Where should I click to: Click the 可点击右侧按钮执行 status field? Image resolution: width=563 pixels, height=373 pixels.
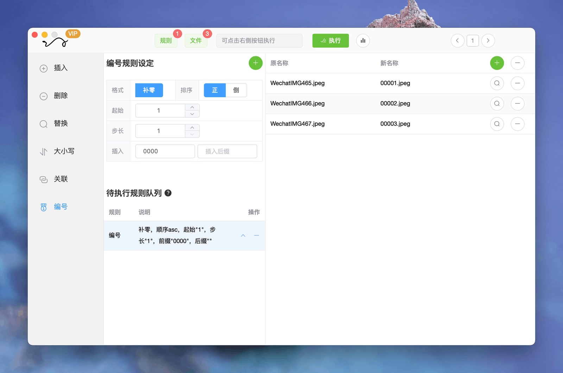tap(259, 41)
